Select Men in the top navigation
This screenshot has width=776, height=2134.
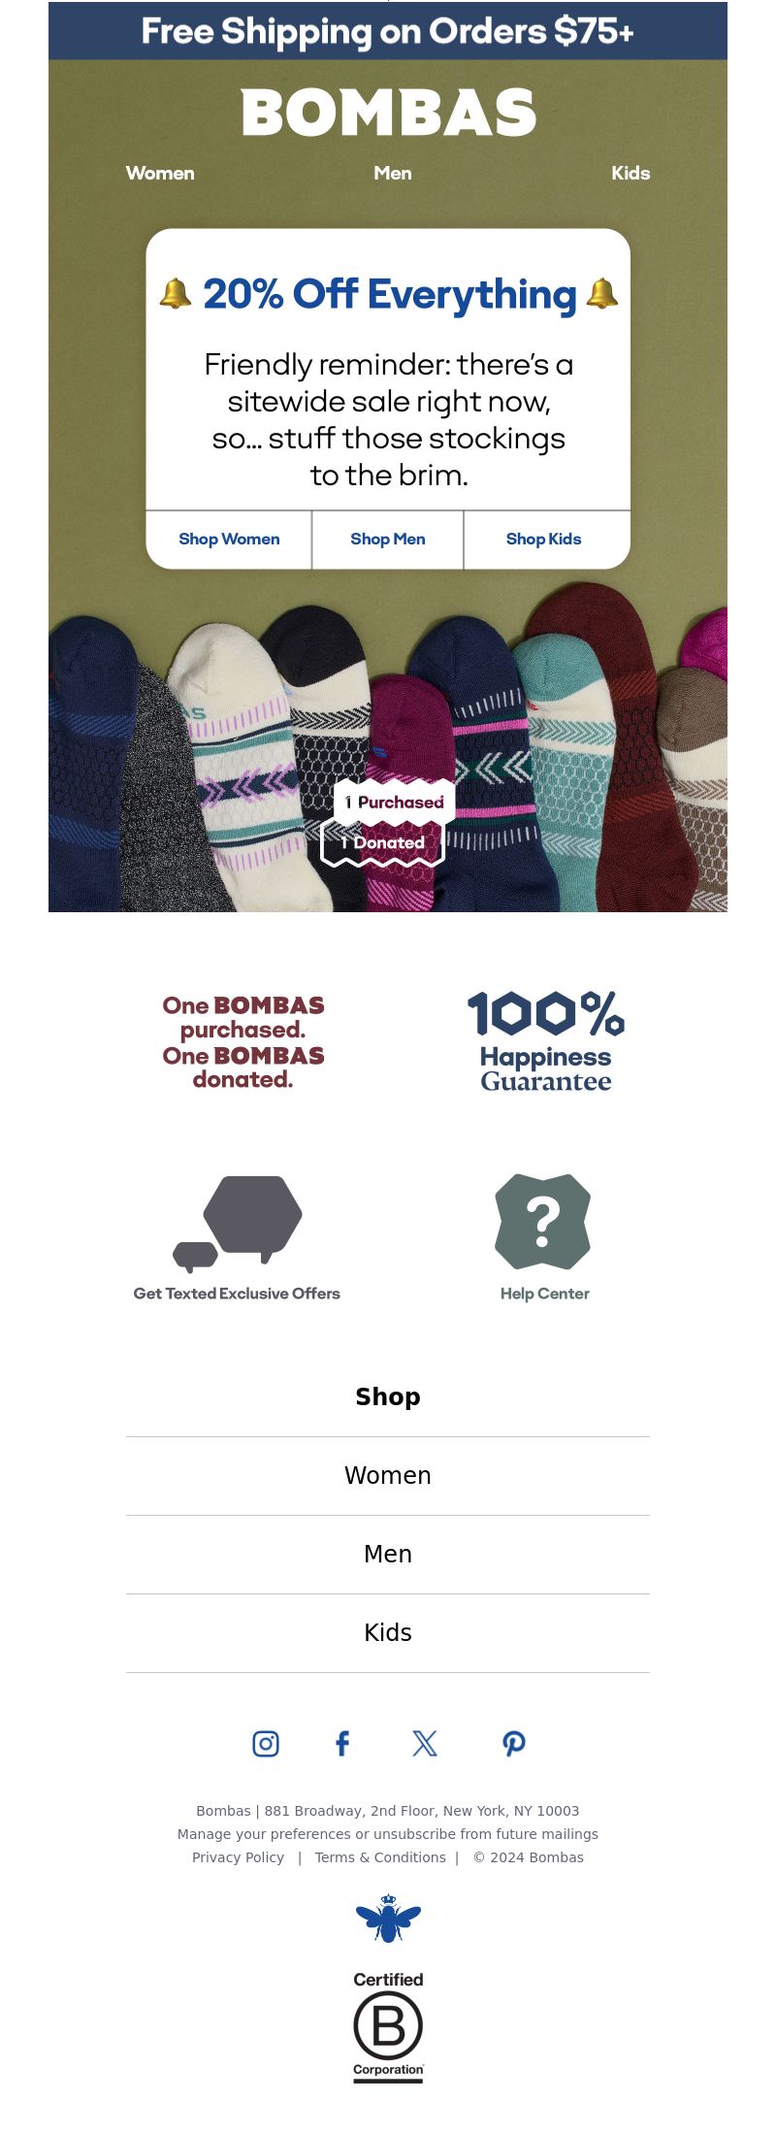393,173
